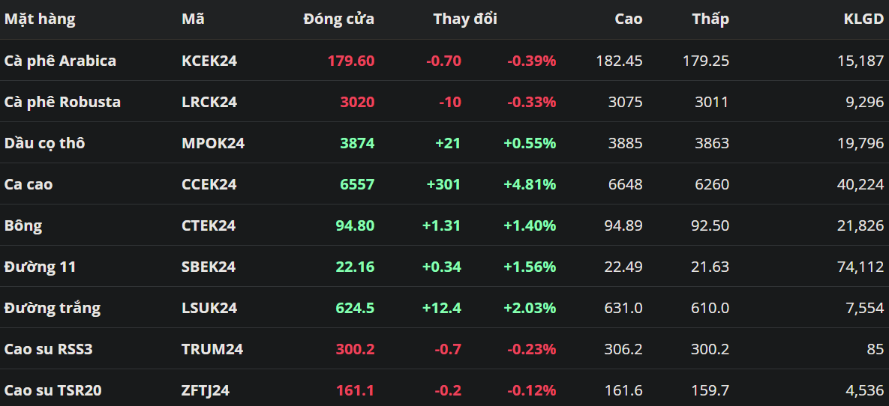Click the Ca cao +4.81% change value
The width and height of the screenshot is (889, 406).
530,184
